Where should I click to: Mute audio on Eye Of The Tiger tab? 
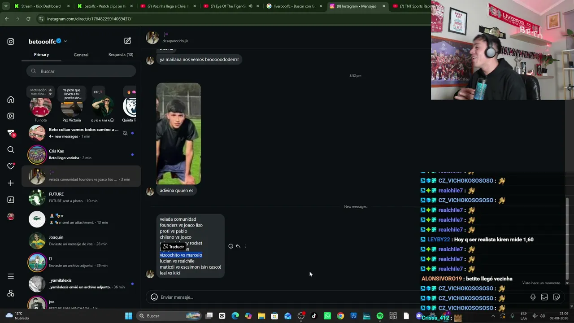click(250, 6)
